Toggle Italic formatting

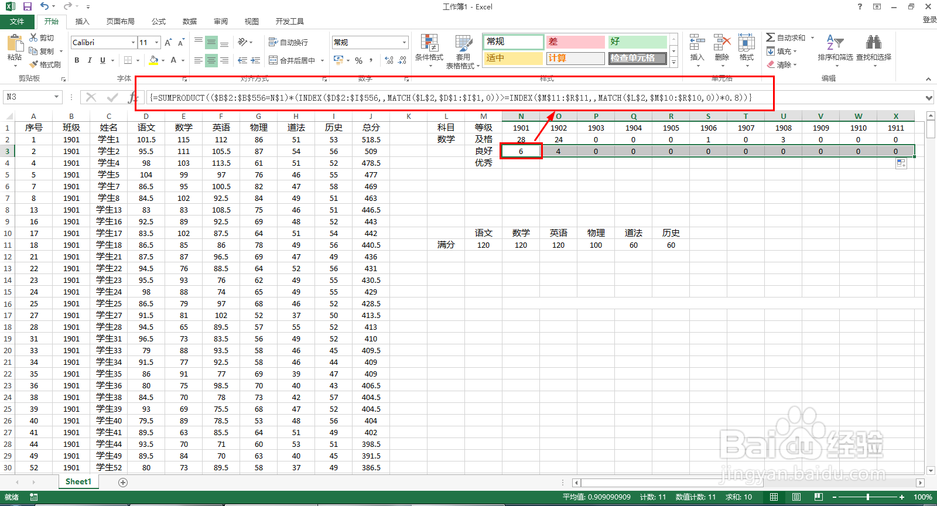[x=90, y=60]
